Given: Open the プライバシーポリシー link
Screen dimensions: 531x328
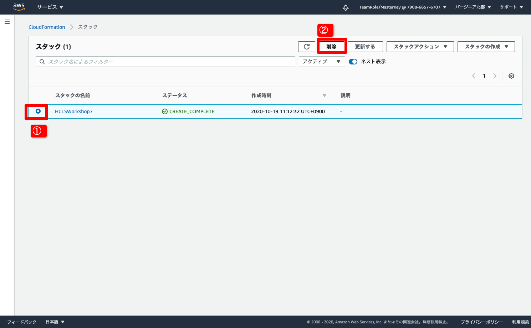Looking at the screenshot, I should [482, 322].
